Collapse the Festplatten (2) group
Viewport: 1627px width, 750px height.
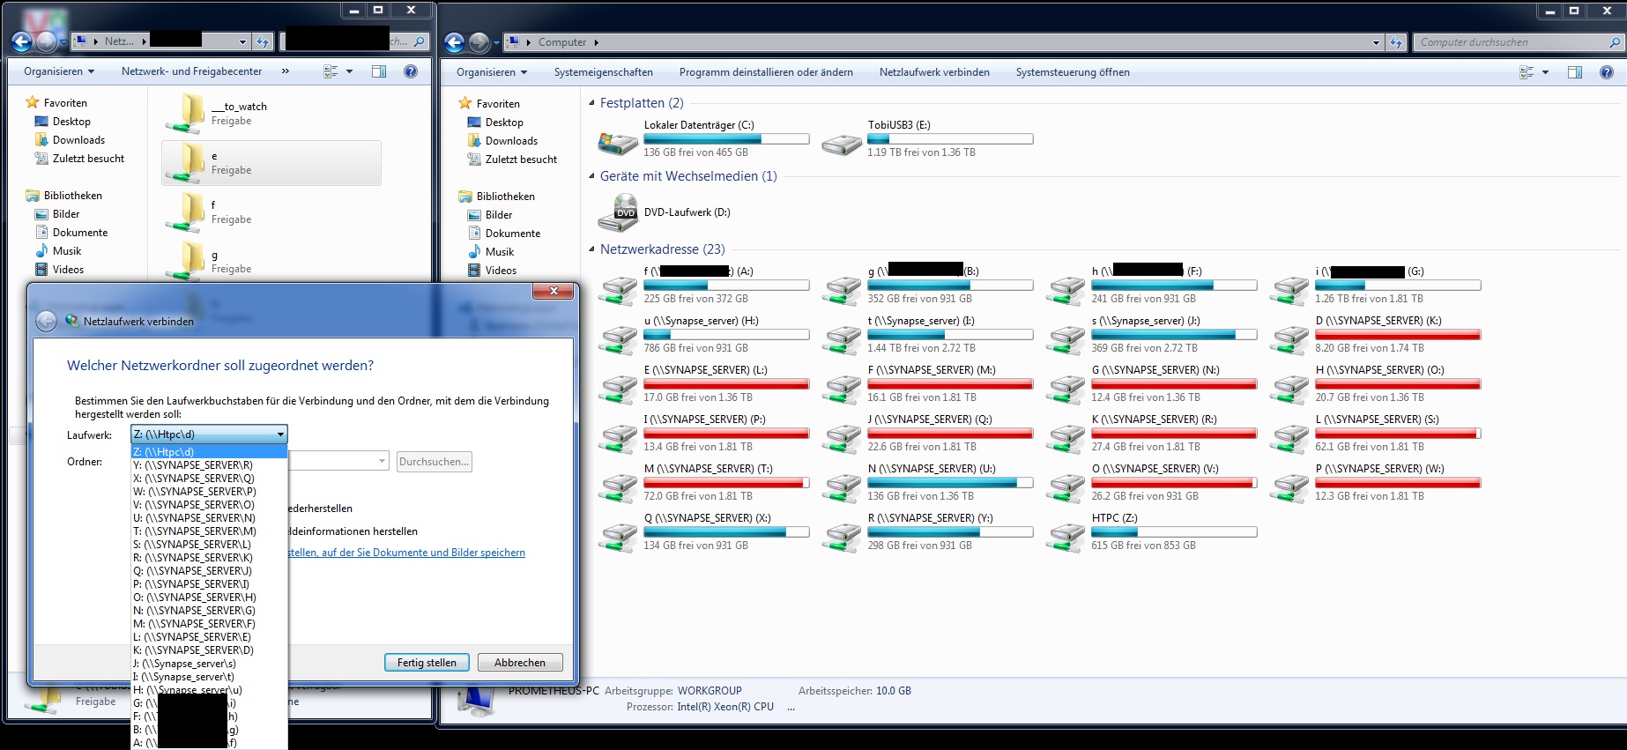pos(592,103)
